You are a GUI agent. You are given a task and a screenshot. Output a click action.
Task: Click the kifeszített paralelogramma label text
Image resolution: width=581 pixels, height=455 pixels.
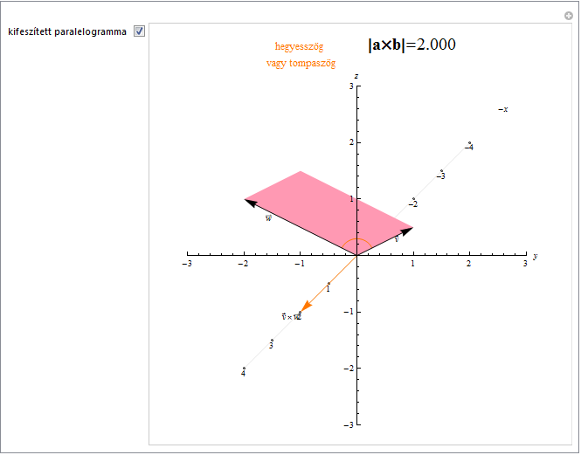click(66, 31)
